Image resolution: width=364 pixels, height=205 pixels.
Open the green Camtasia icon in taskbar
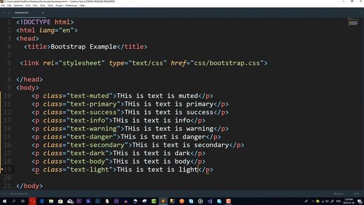154,201
